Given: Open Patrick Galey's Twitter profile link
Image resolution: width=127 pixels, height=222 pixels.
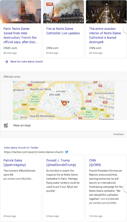Looking at the screenshot, I should (15, 163).
